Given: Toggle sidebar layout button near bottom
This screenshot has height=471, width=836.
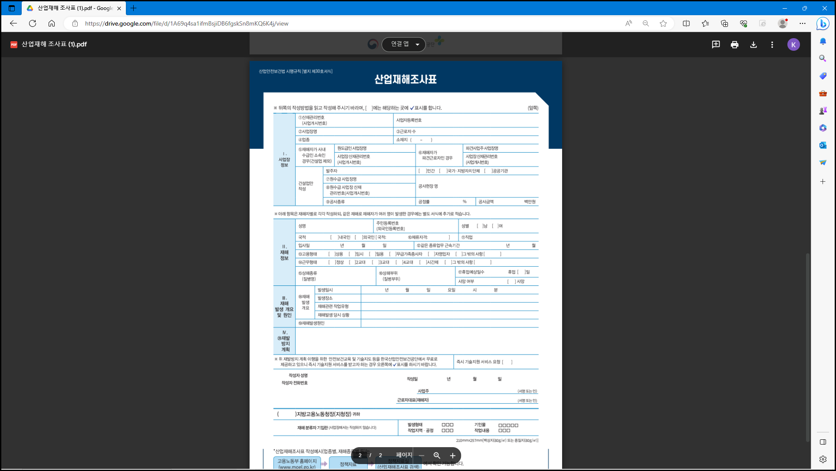Looking at the screenshot, I should 823,442.
